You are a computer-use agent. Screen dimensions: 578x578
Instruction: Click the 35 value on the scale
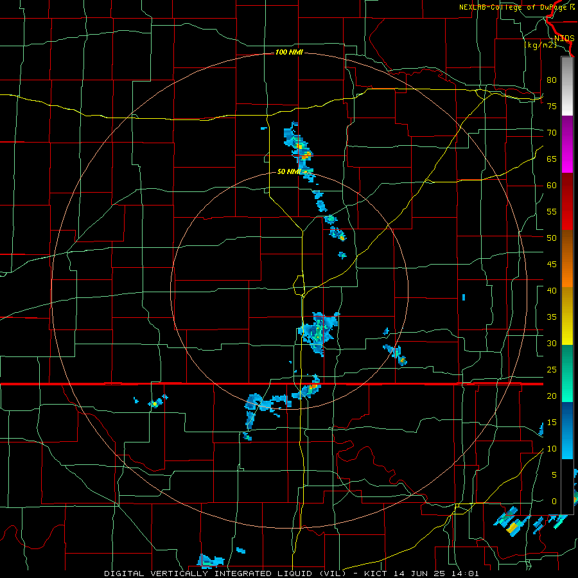(x=552, y=317)
